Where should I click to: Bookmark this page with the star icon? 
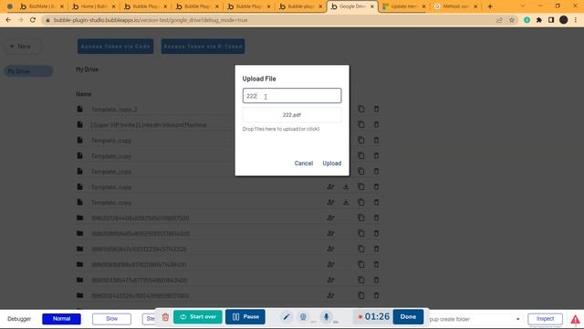pyautogui.click(x=511, y=20)
